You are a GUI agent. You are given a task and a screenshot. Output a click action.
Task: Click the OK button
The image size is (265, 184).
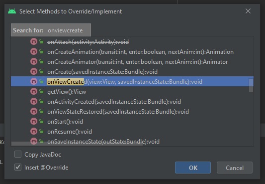(x=193, y=168)
